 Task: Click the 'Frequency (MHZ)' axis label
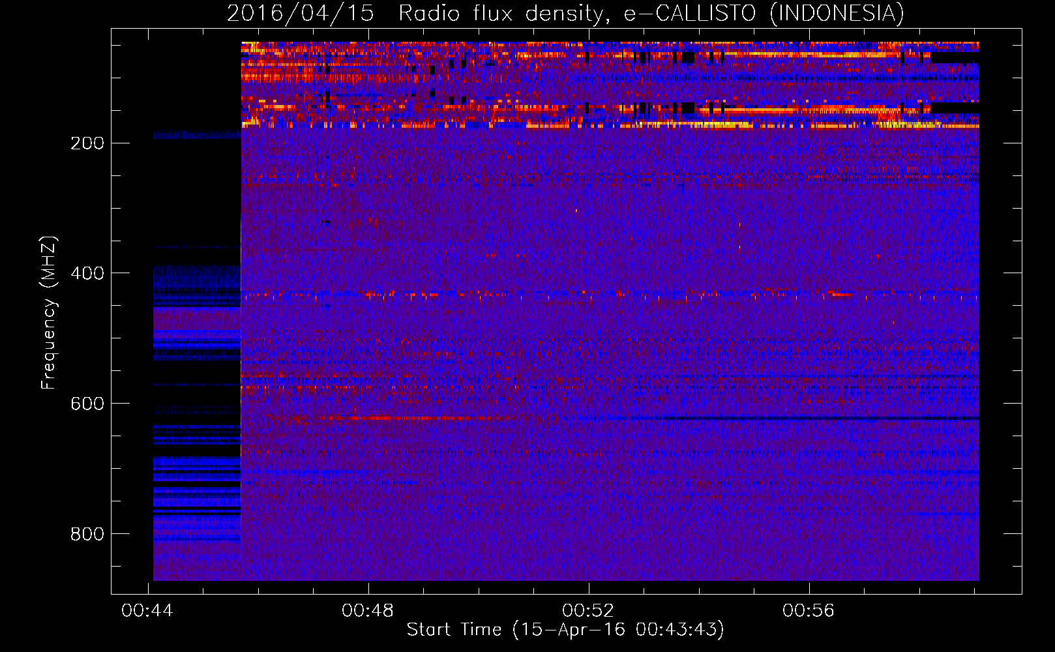49,313
